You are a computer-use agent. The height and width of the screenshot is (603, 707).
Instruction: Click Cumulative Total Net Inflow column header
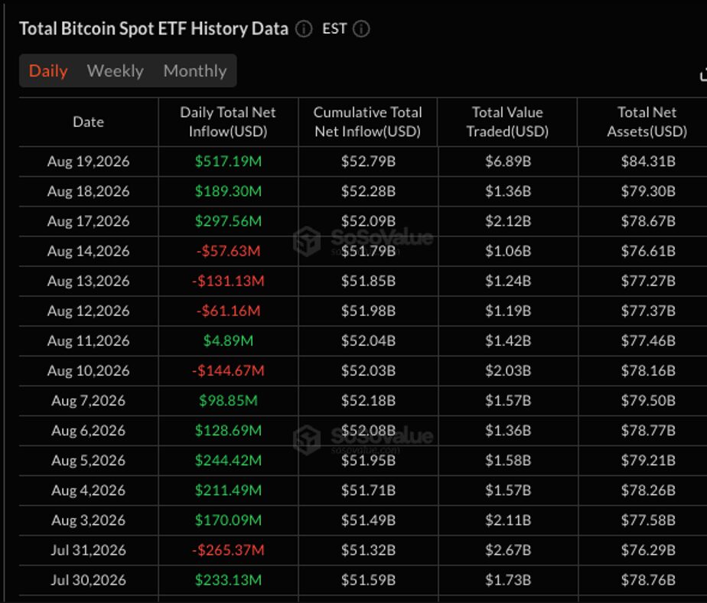point(367,122)
